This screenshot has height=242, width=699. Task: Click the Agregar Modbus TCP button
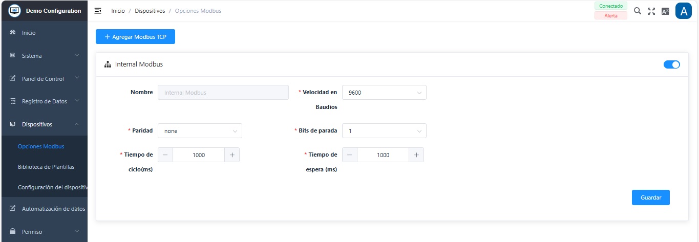point(135,37)
